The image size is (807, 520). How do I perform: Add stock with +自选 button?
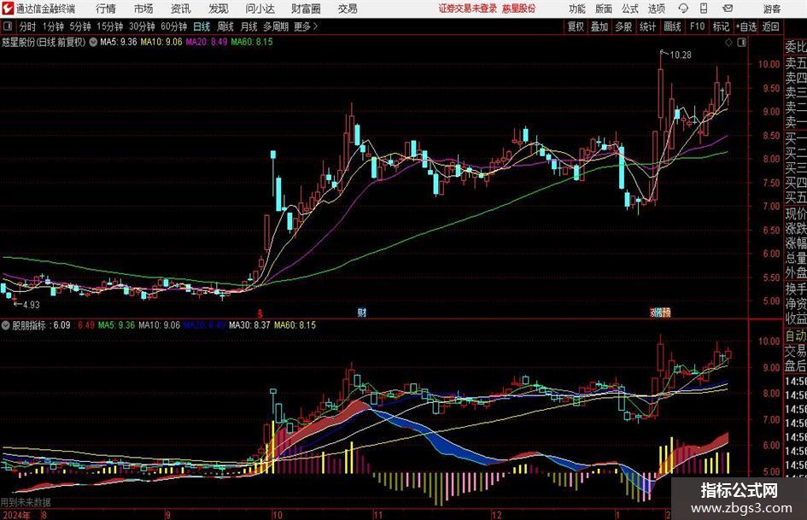(x=746, y=26)
